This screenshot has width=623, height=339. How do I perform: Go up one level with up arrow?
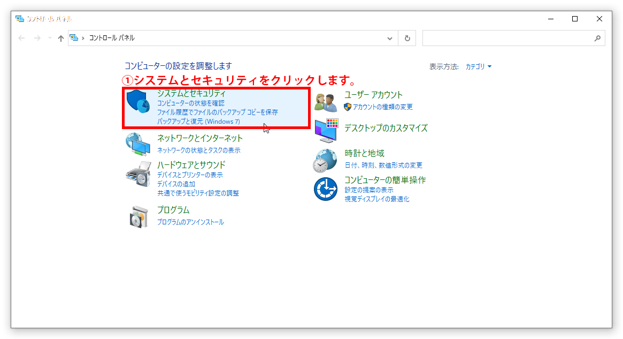[61, 38]
